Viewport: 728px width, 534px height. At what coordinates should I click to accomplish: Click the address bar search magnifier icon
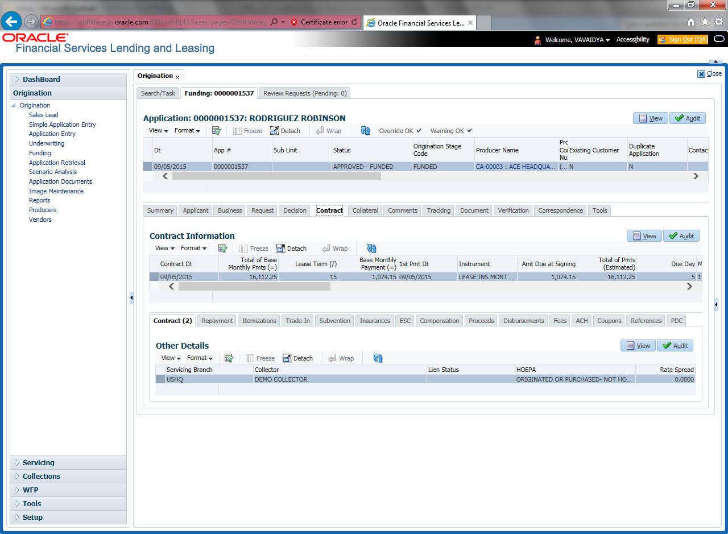(x=274, y=22)
